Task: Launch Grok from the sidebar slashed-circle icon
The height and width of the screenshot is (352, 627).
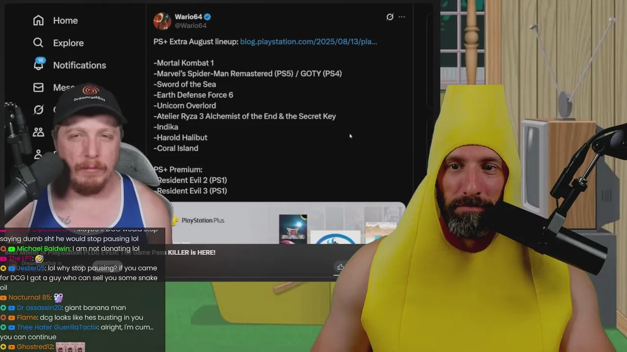Action: pyautogui.click(x=38, y=110)
